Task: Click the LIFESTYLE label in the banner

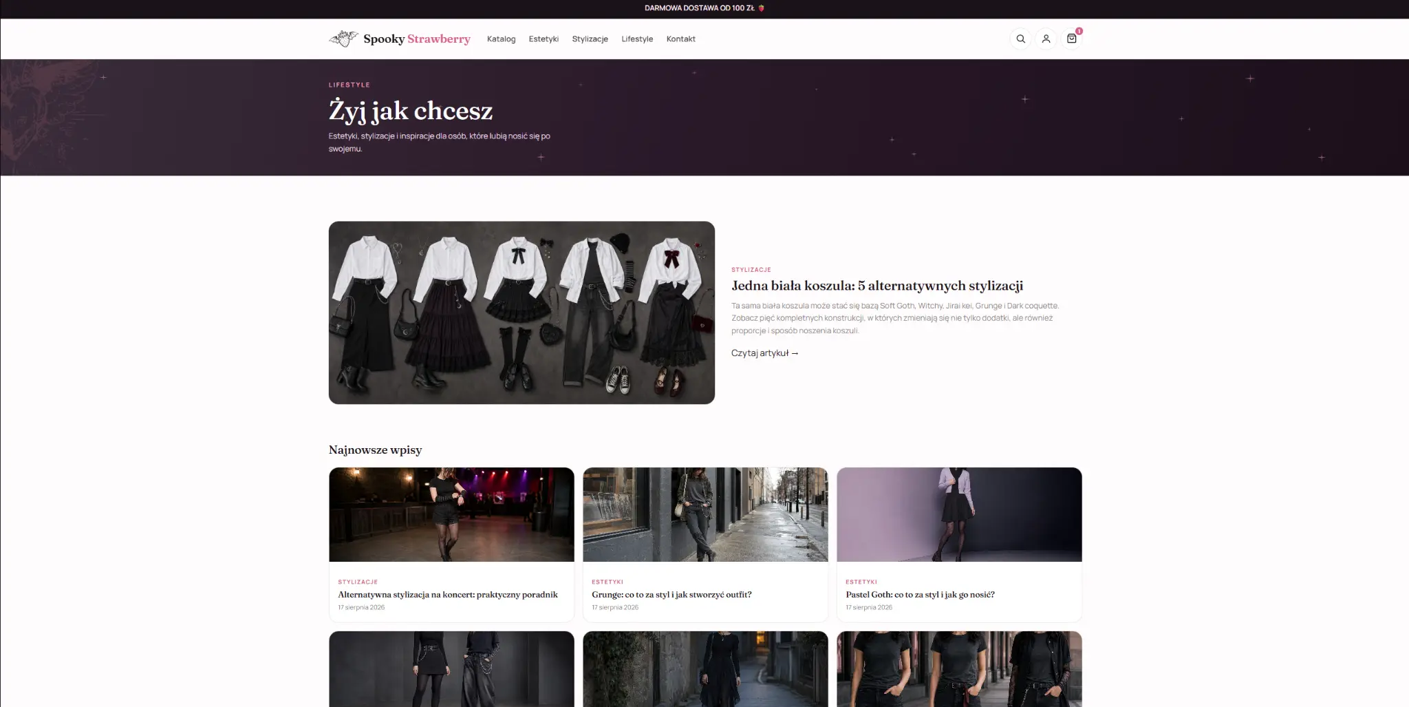Action: click(349, 85)
